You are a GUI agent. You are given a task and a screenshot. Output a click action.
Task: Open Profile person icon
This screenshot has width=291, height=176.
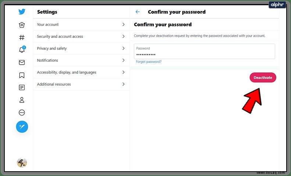[x=22, y=100]
